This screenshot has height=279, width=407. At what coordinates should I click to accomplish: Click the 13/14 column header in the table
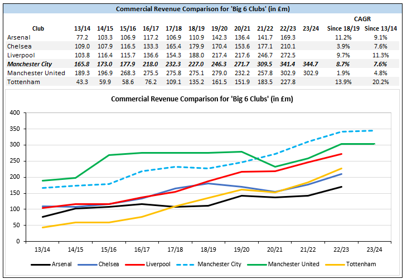click(83, 28)
